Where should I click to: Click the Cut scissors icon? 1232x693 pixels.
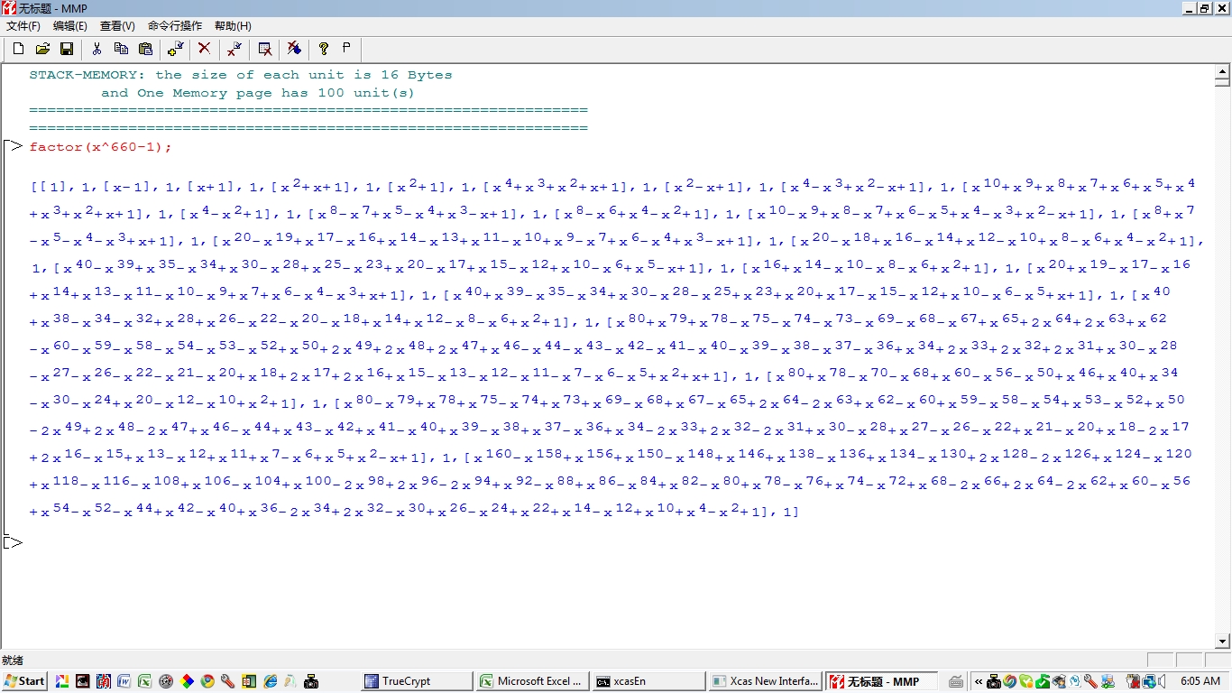pyautogui.click(x=97, y=49)
